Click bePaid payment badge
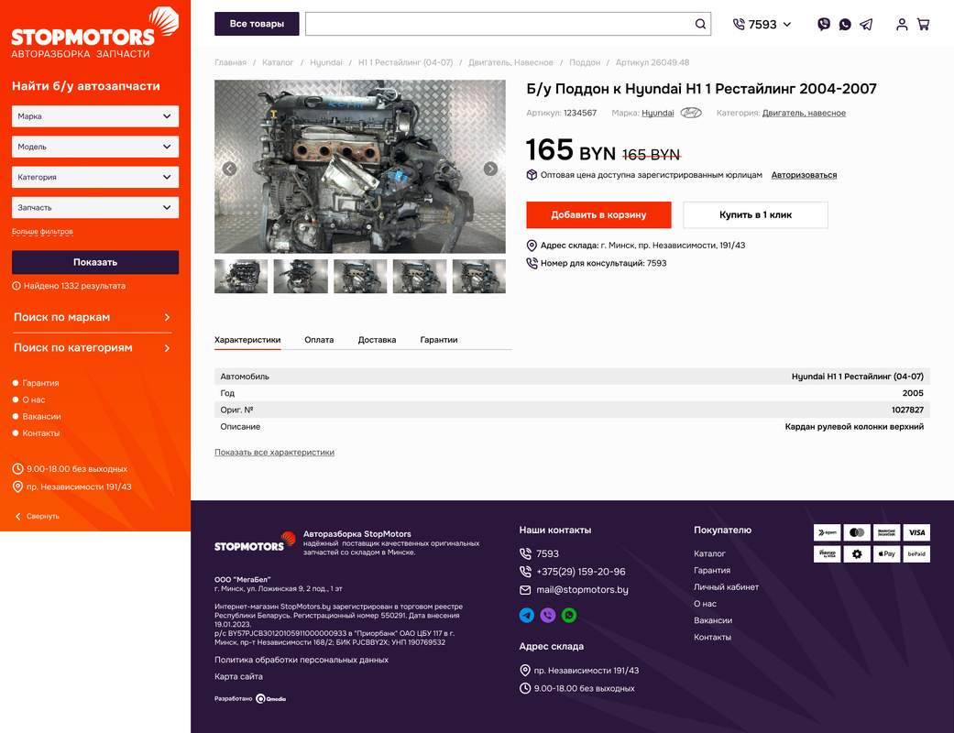 [916, 553]
